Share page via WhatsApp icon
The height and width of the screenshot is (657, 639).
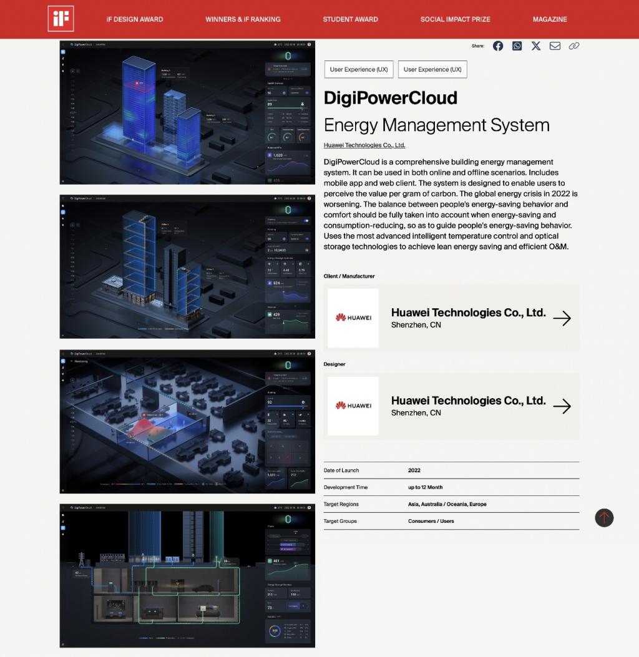(x=517, y=46)
